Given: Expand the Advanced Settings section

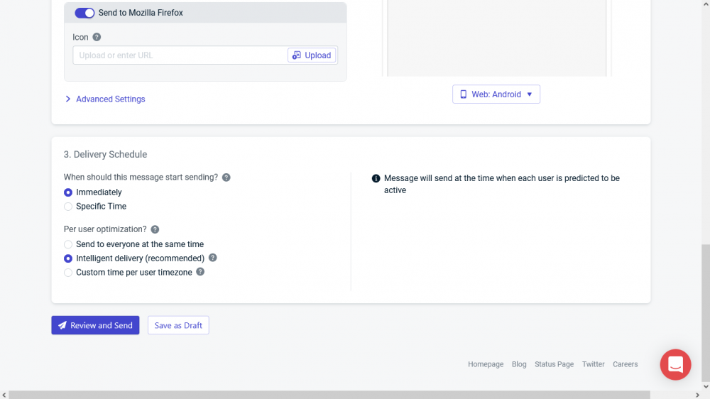Looking at the screenshot, I should [x=105, y=99].
